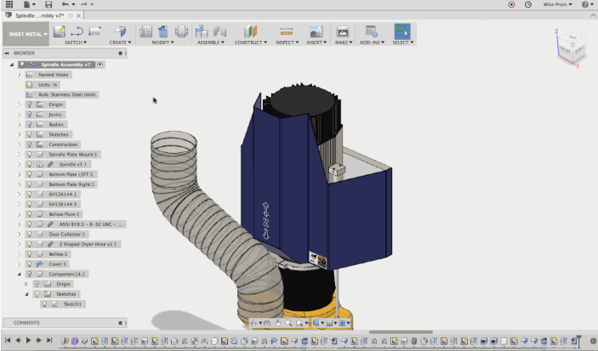Collapse the Component14:1 tree node
The height and width of the screenshot is (351, 598).
19,274
